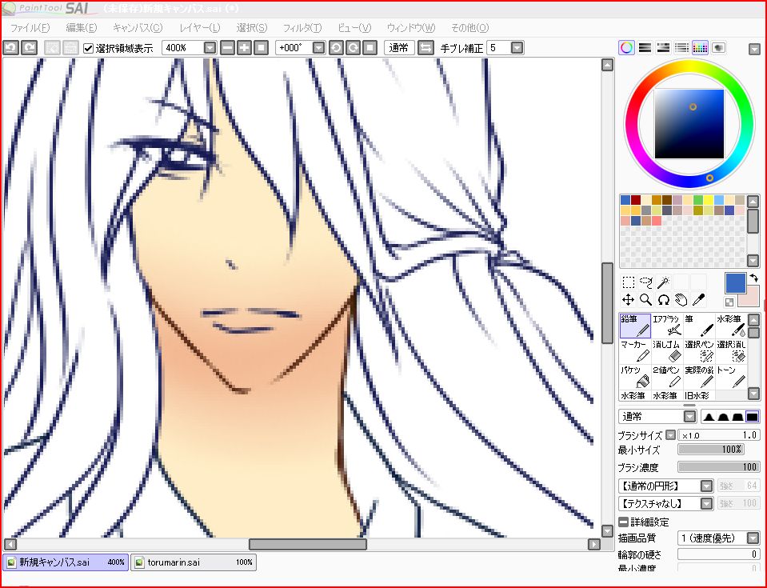The height and width of the screenshot is (588, 767).
Task: Select the hand pan tool
Action: tap(681, 299)
